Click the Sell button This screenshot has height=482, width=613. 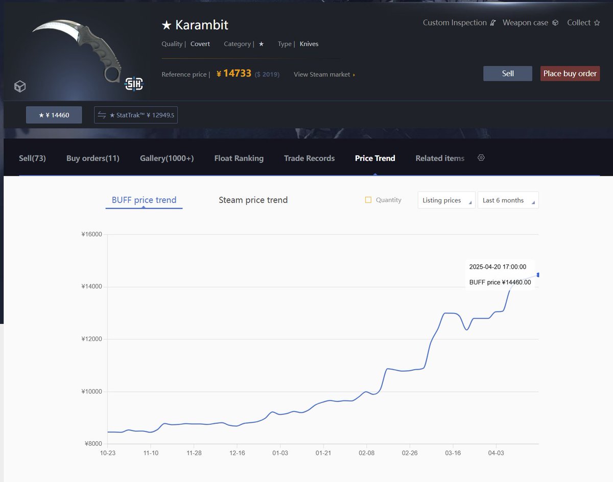[x=508, y=74]
